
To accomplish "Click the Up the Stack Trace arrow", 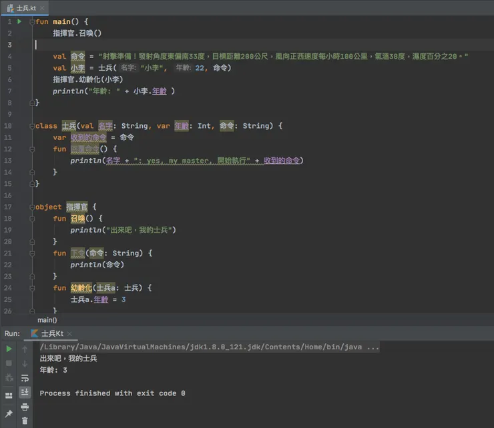I will click(25, 349).
